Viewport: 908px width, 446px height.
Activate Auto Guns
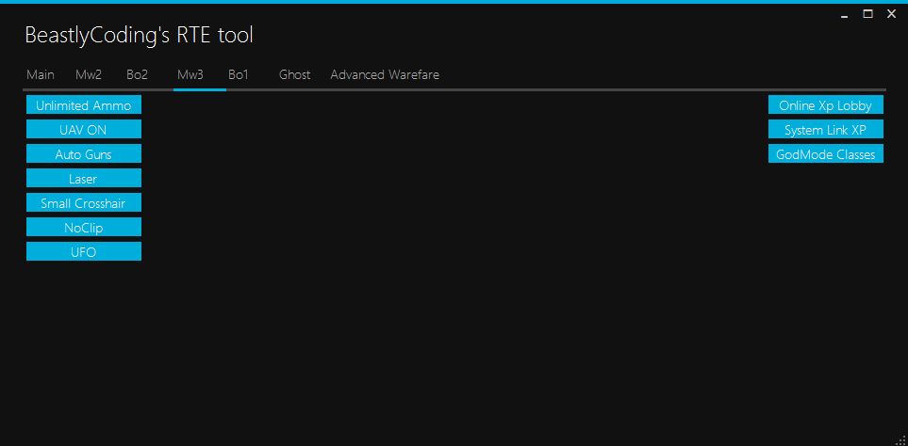pos(84,154)
